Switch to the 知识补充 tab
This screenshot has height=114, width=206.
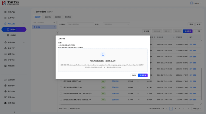(48, 17)
